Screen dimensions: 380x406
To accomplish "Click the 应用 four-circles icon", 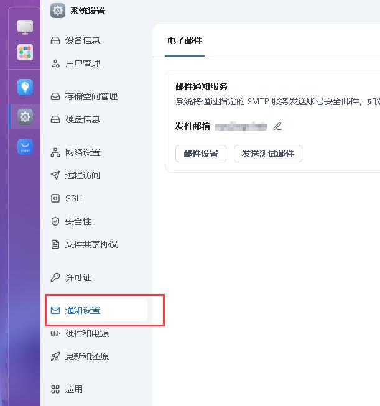I will (55, 389).
